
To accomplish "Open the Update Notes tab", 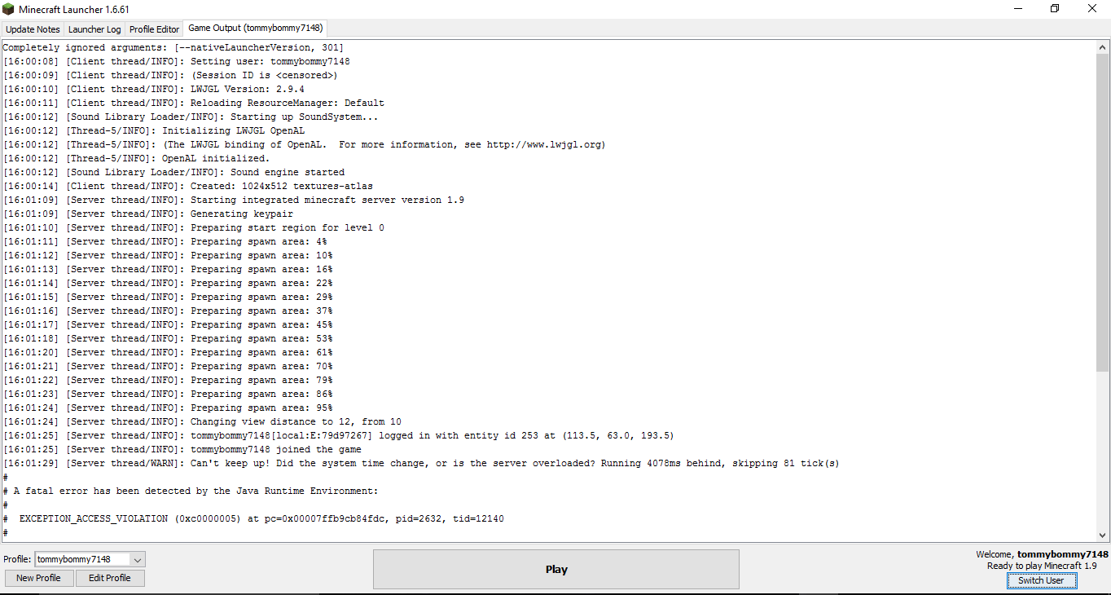I will (33, 29).
